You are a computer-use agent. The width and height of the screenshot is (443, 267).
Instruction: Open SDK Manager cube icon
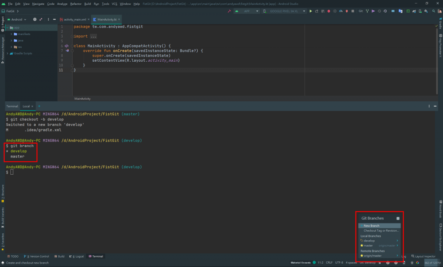point(426,11)
